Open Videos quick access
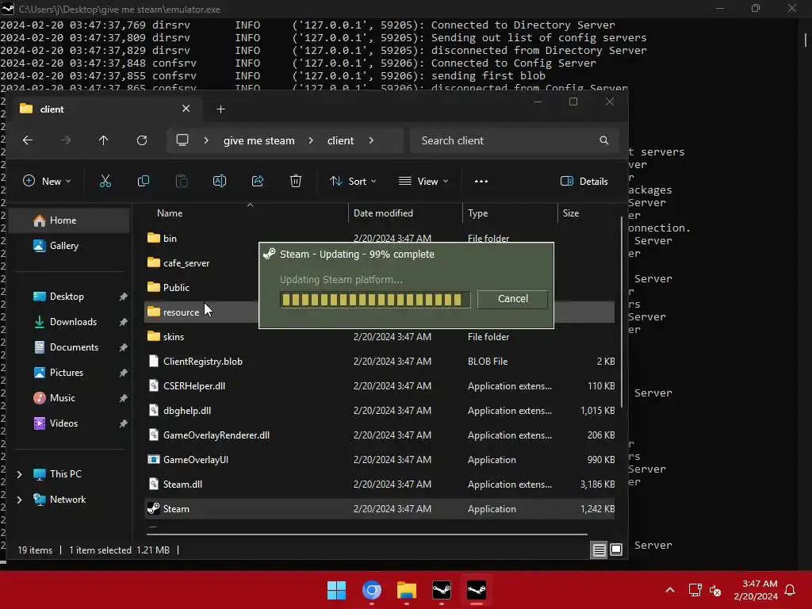 point(70,423)
